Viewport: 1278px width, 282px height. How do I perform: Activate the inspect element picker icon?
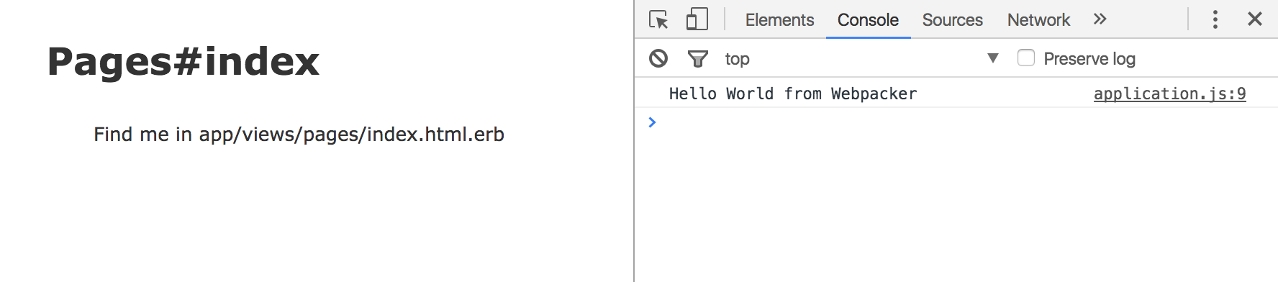pyautogui.click(x=658, y=19)
